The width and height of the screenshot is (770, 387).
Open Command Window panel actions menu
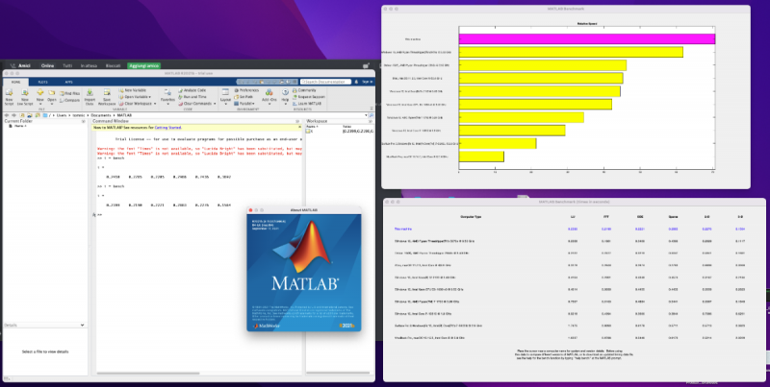pyautogui.click(x=297, y=121)
